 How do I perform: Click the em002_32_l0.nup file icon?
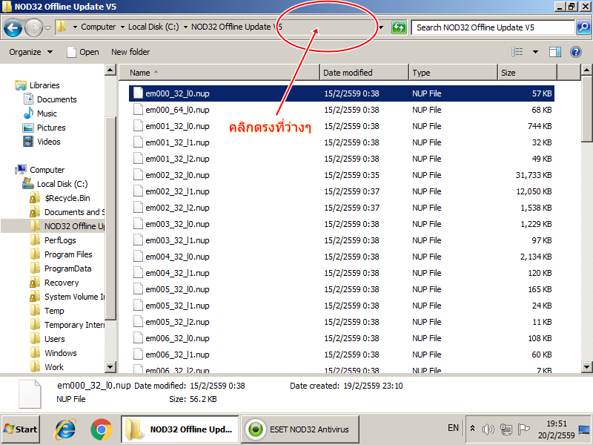[138, 175]
